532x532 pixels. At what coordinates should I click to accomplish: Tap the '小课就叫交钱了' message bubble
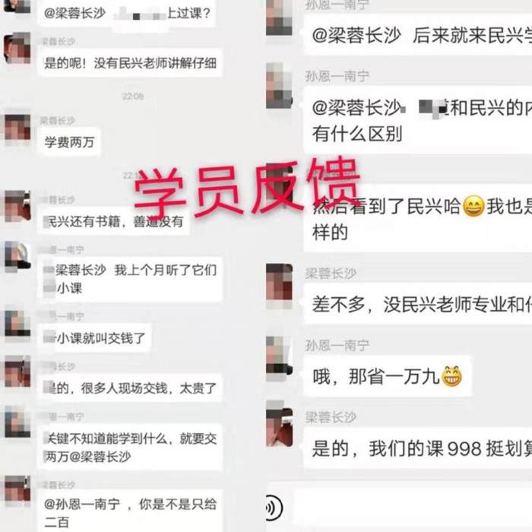(94, 337)
